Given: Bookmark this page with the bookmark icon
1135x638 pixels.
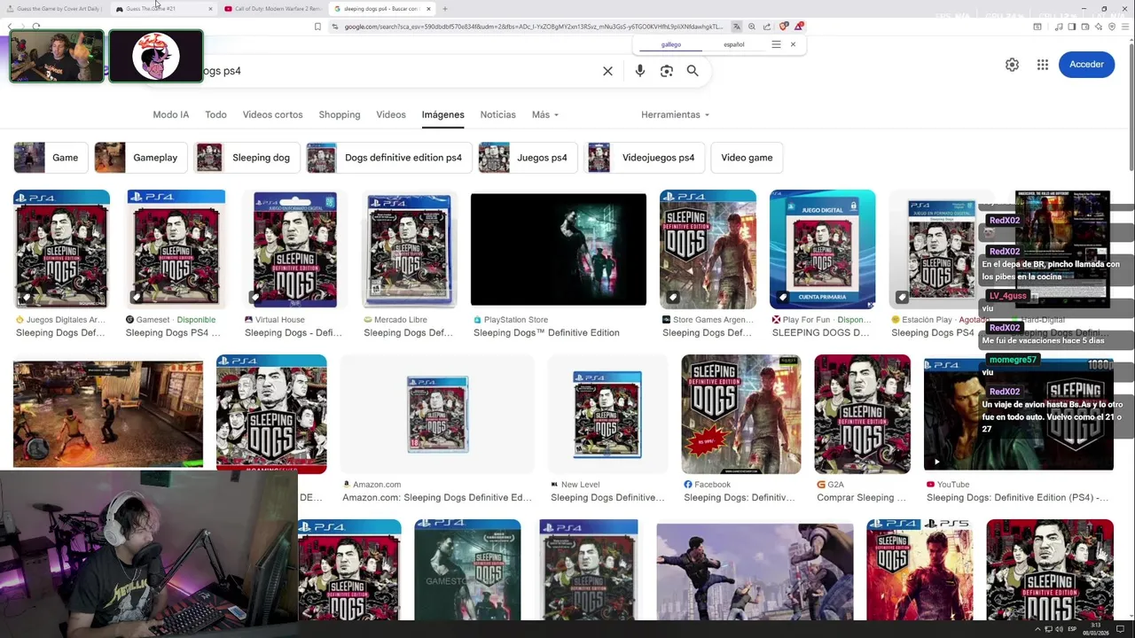Looking at the screenshot, I should tap(317, 27).
